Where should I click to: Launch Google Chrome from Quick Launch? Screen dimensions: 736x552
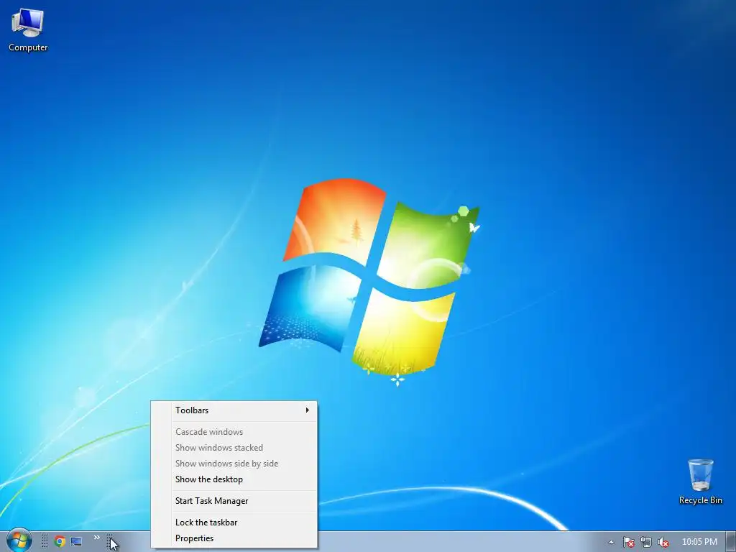(x=60, y=542)
